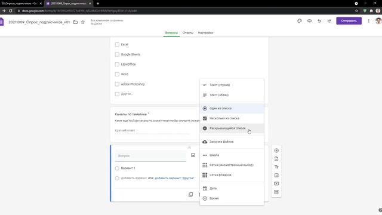Image resolution: width=382 pixels, height=215 pixels.
Task: Choose Несколько из списка question type
Action: (232, 118)
